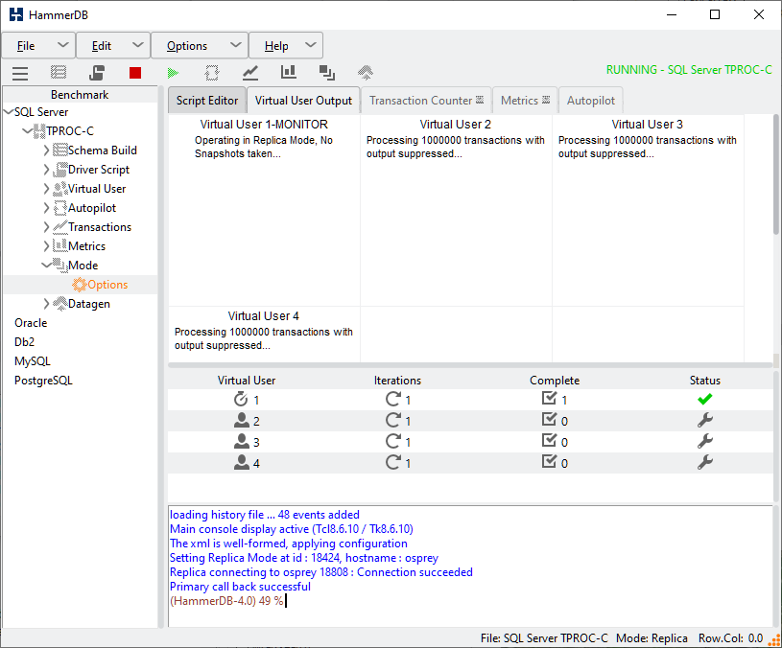Expand the Virtual User node
Screen dimensions: 782x648
[x=46, y=189]
